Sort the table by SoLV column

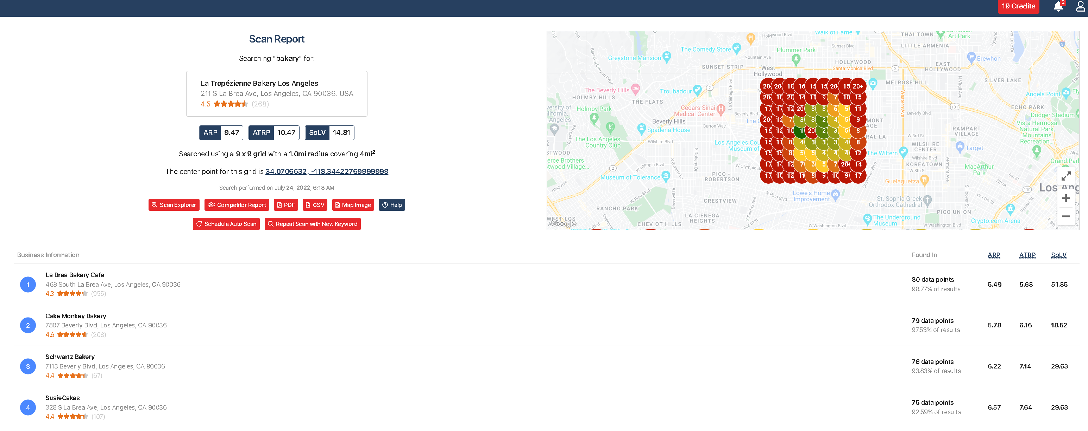coord(1058,255)
